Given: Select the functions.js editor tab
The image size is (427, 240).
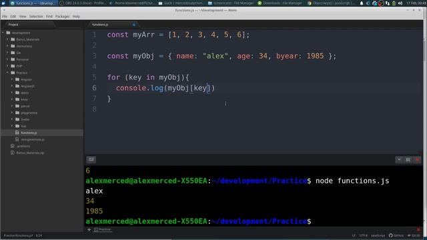Looking at the screenshot, I should 111,25.
